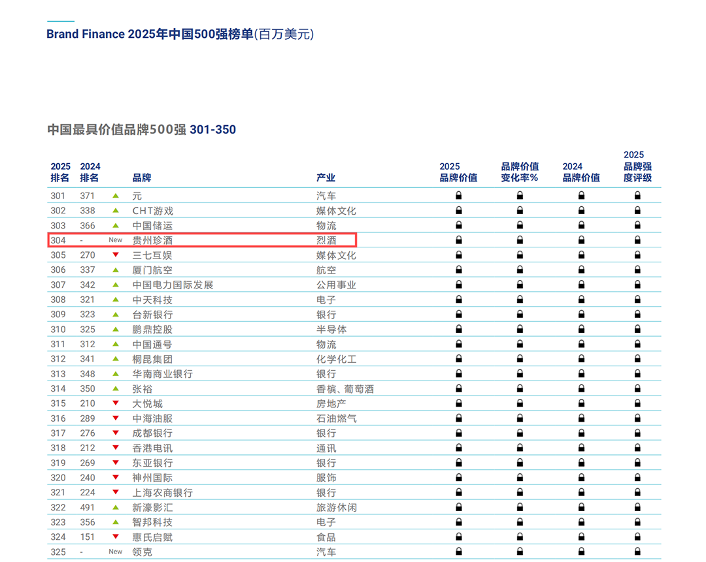Click the 2025 排名 column header

(60, 172)
